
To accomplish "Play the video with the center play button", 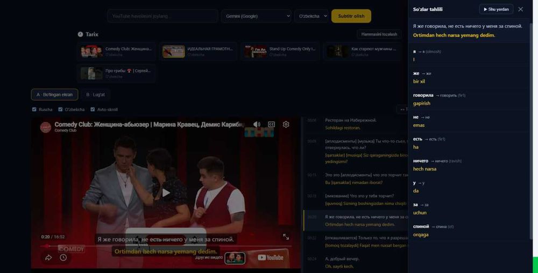I will (x=166, y=193).
